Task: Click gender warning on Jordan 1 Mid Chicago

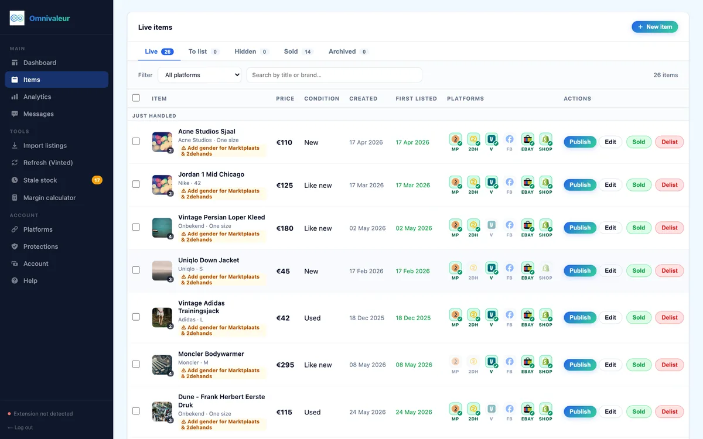Action: point(223,194)
